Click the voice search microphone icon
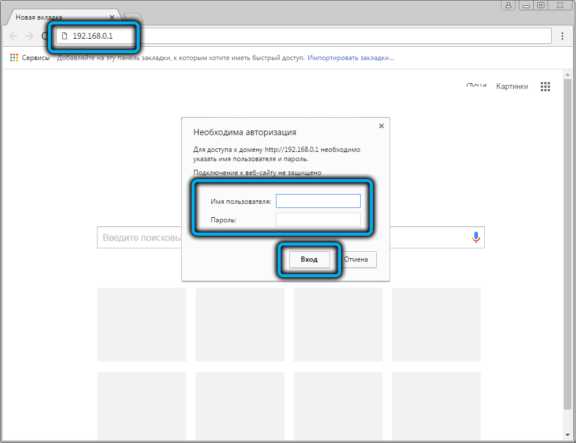This screenshot has width=576, height=443. pos(476,237)
